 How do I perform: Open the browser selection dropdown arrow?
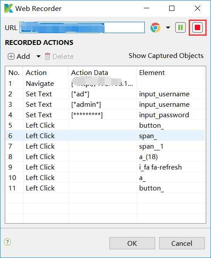(x=168, y=27)
